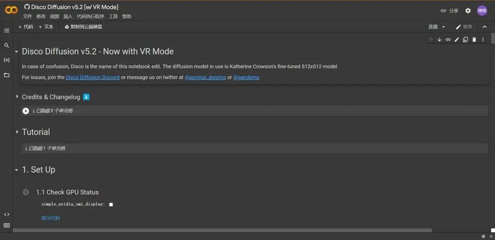The height and width of the screenshot is (240, 495).
Task: Open cell in tab mirror icon
Action: point(465,39)
